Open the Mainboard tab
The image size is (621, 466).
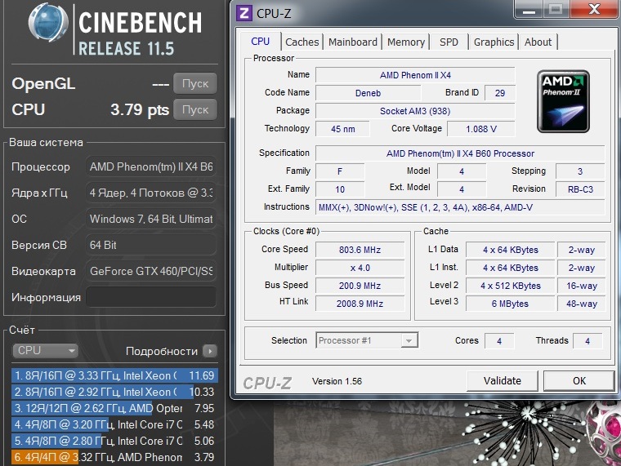(352, 42)
